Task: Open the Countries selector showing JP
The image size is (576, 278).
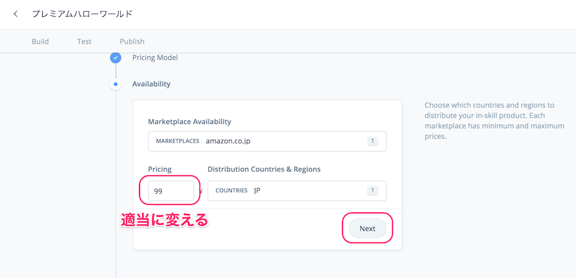Action: (297, 191)
